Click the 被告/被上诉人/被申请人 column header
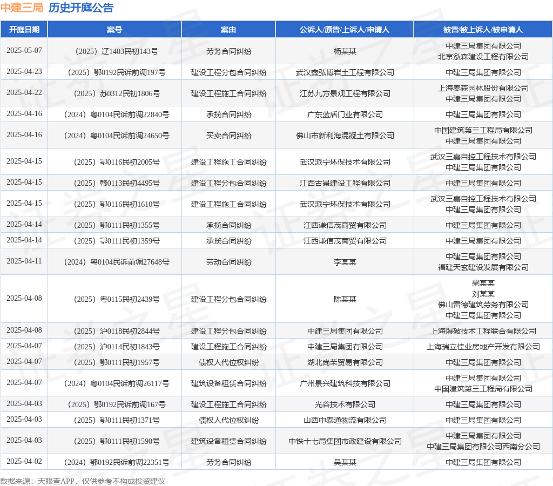This screenshot has height=486, width=553. click(483, 30)
